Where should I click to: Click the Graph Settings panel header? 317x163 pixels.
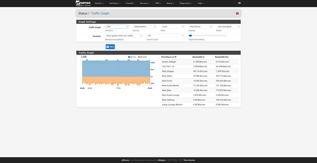[158, 22]
